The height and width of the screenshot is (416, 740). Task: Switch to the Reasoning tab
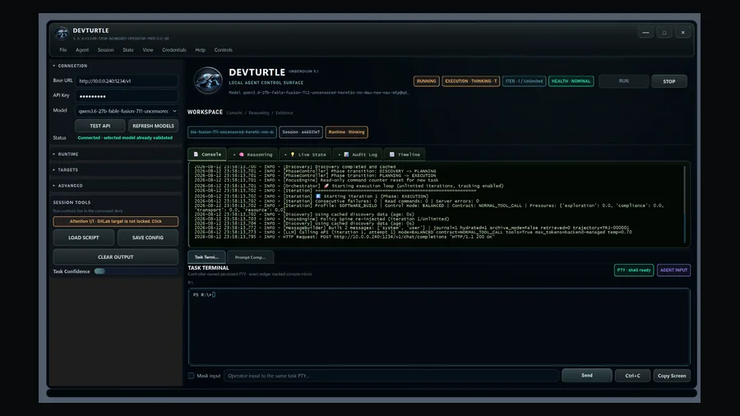click(253, 155)
